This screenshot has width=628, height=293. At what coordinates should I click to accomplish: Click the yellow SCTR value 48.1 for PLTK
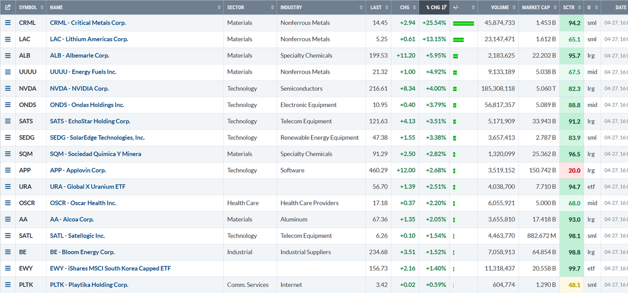(x=571, y=285)
